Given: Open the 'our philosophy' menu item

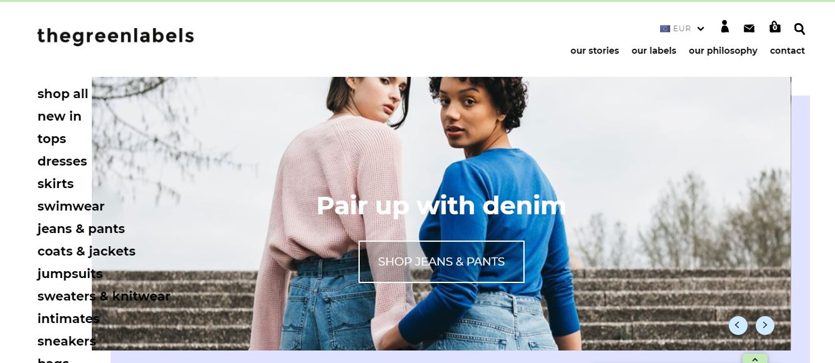Looking at the screenshot, I should click(723, 51).
